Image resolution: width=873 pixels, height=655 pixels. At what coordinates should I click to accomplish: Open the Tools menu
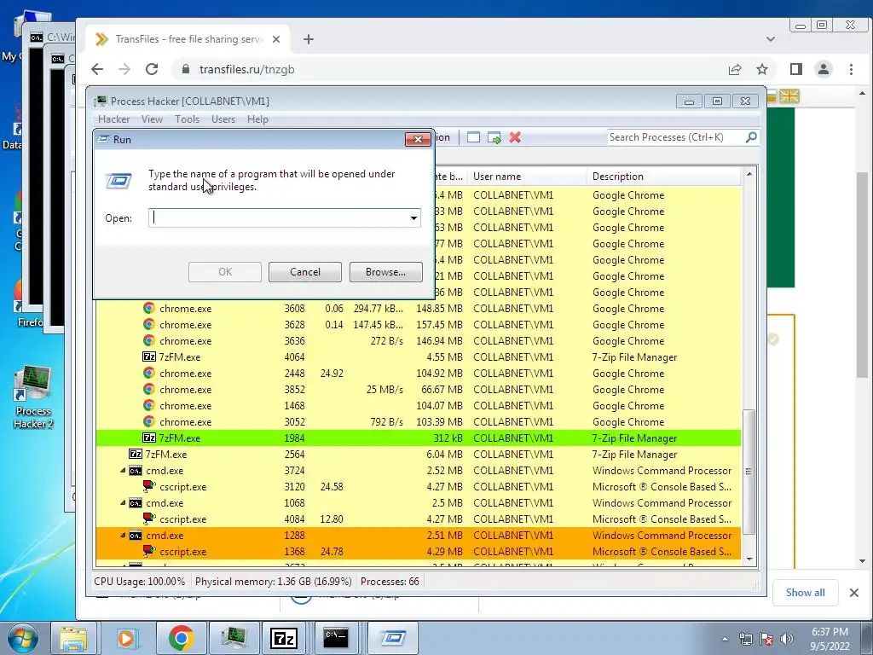[x=187, y=119]
